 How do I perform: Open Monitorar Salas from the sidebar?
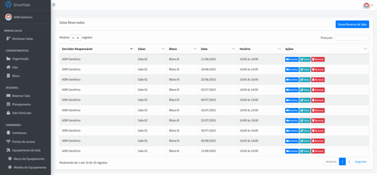click(22, 39)
